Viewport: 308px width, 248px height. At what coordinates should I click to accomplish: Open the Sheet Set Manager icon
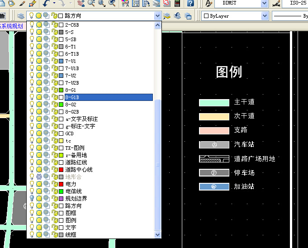pyautogui.click(x=156, y=3)
